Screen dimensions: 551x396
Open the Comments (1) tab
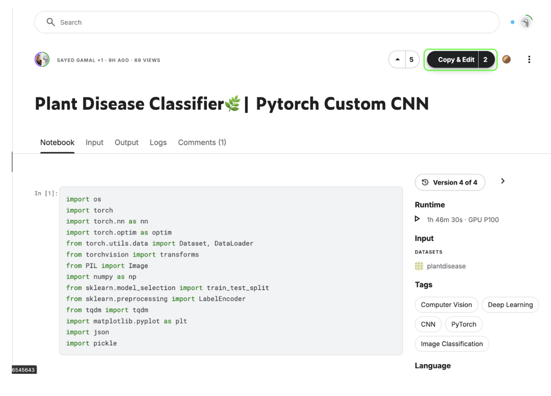[202, 142]
